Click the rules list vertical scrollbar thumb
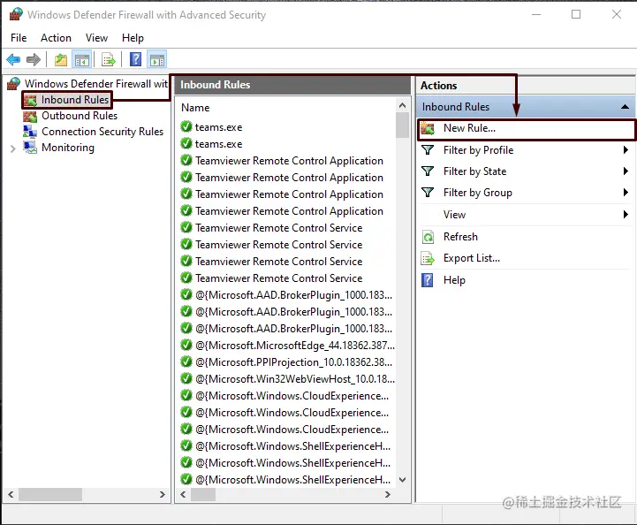 pyautogui.click(x=402, y=126)
